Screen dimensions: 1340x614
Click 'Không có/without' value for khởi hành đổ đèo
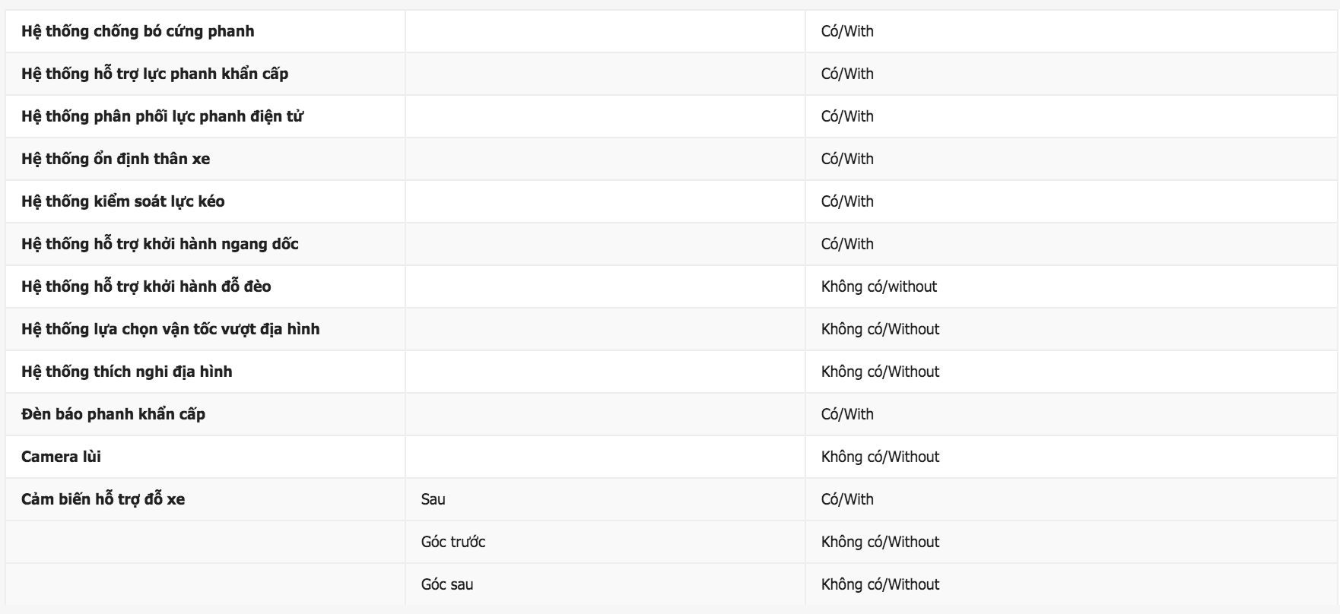pyautogui.click(x=879, y=286)
